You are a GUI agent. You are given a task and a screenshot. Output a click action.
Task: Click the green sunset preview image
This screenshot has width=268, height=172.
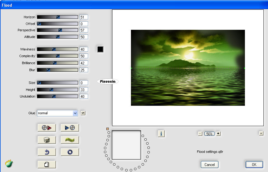tap(188, 68)
